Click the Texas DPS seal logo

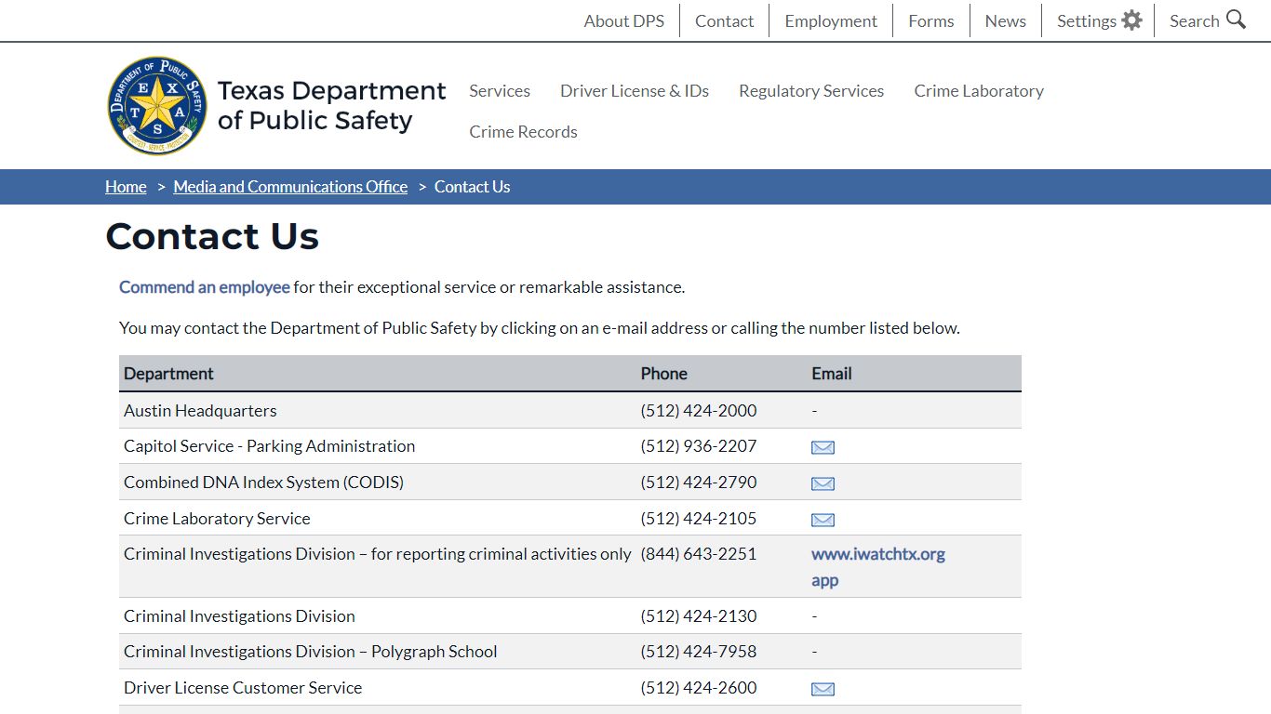[x=157, y=105]
